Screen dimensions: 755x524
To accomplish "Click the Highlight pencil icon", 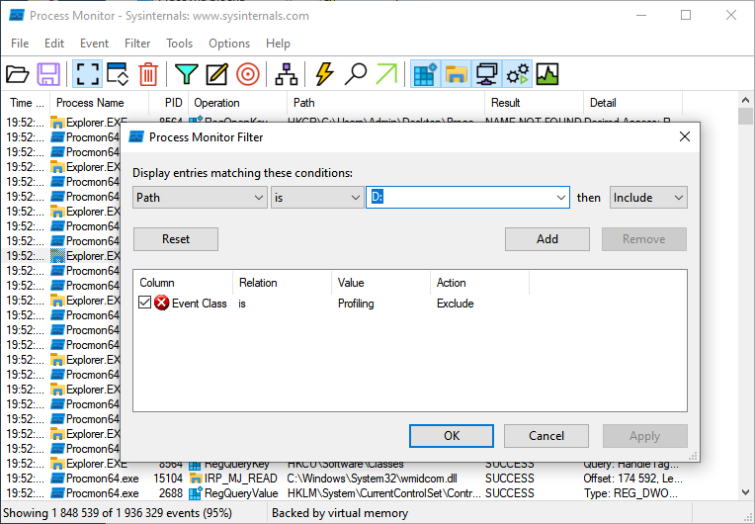I will point(216,74).
